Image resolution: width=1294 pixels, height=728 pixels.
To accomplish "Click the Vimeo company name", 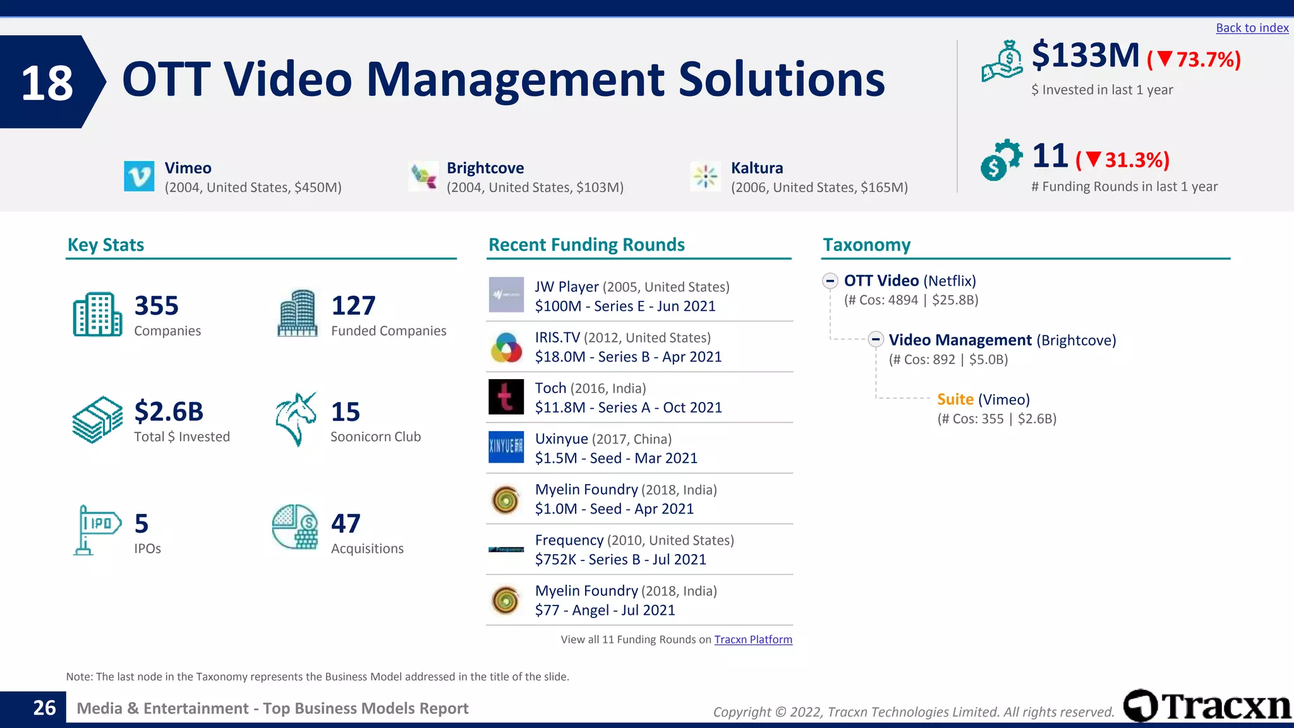I will pyautogui.click(x=188, y=168).
